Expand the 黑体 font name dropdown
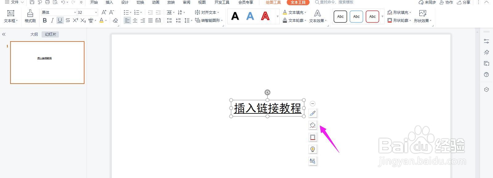 point(75,12)
